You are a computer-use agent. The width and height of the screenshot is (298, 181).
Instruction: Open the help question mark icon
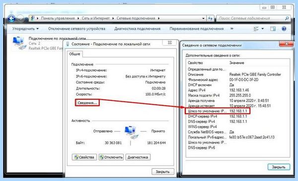(x=284, y=29)
